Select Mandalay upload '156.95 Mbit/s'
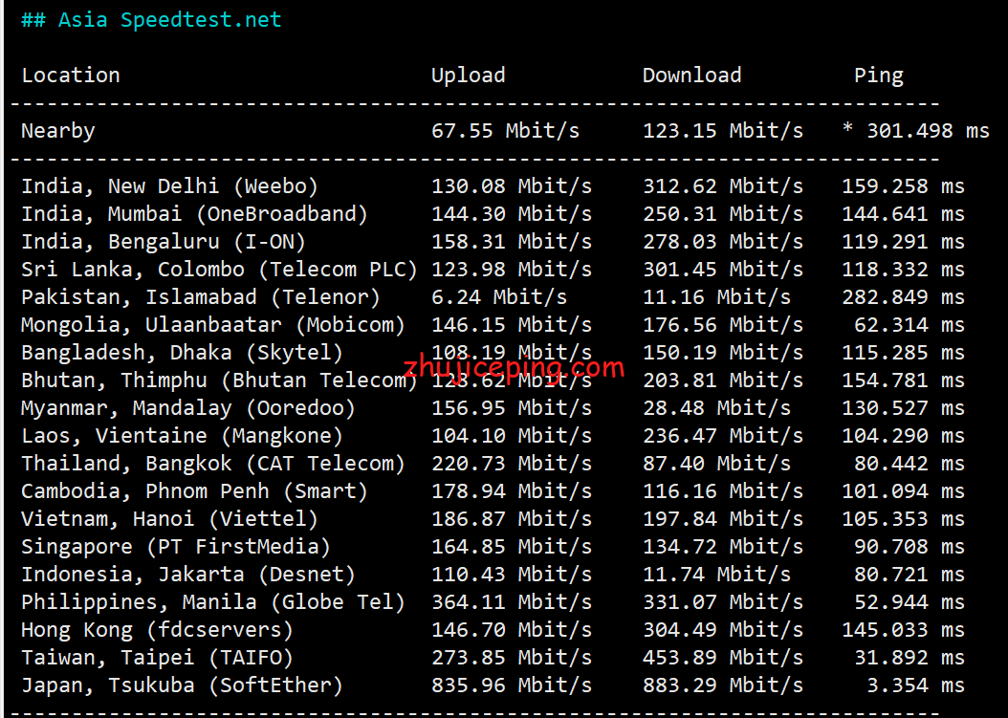Viewport: 1008px width, 718px height. click(x=512, y=408)
